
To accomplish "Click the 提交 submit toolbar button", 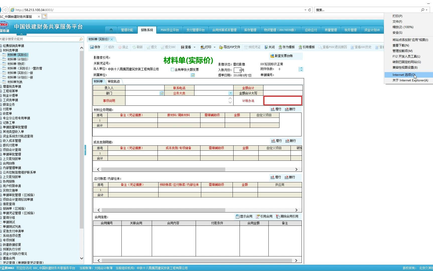I will point(152,47).
